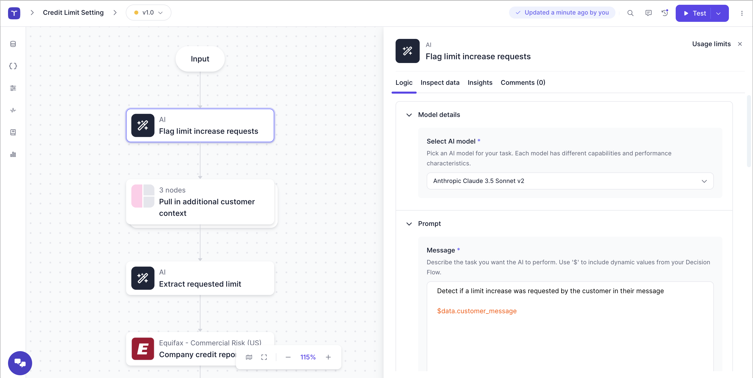Image resolution: width=753 pixels, height=378 pixels.
Task: Switch to the Insights tab
Action: 480,82
